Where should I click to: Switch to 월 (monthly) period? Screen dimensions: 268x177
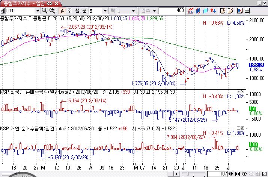[x=76, y=10]
